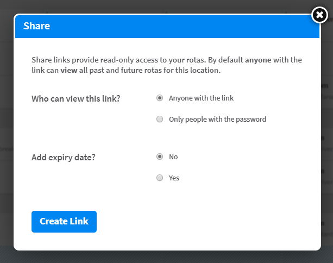Click the bold word "view" in the description

[69, 70]
